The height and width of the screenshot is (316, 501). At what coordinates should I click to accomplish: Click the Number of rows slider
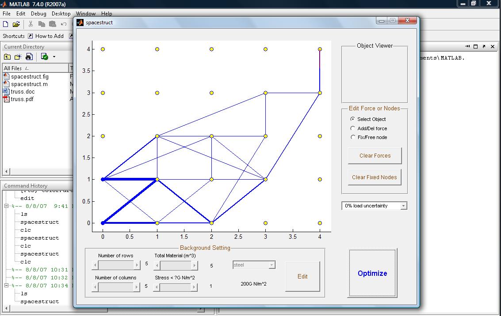click(116, 265)
